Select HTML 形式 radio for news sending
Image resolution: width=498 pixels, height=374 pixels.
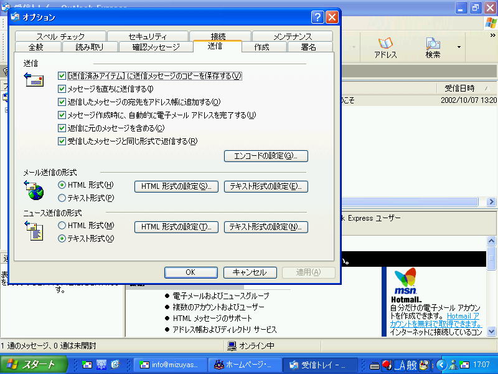[x=62, y=226]
